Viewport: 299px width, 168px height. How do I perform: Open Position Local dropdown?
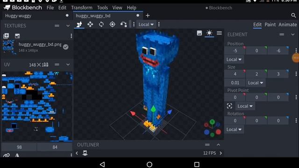click(234, 59)
